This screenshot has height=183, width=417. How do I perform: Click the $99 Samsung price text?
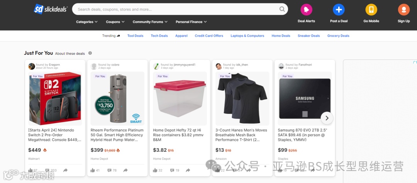(x=282, y=150)
